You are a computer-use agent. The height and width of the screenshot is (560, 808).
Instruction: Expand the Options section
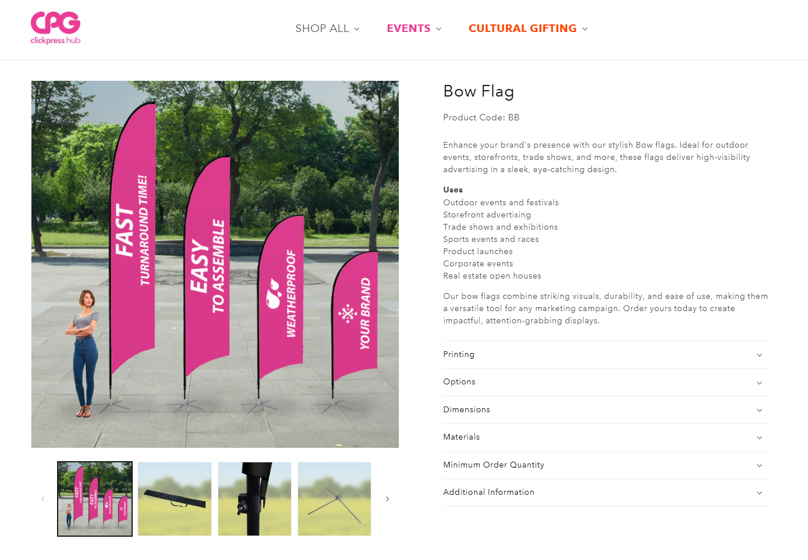point(607,382)
